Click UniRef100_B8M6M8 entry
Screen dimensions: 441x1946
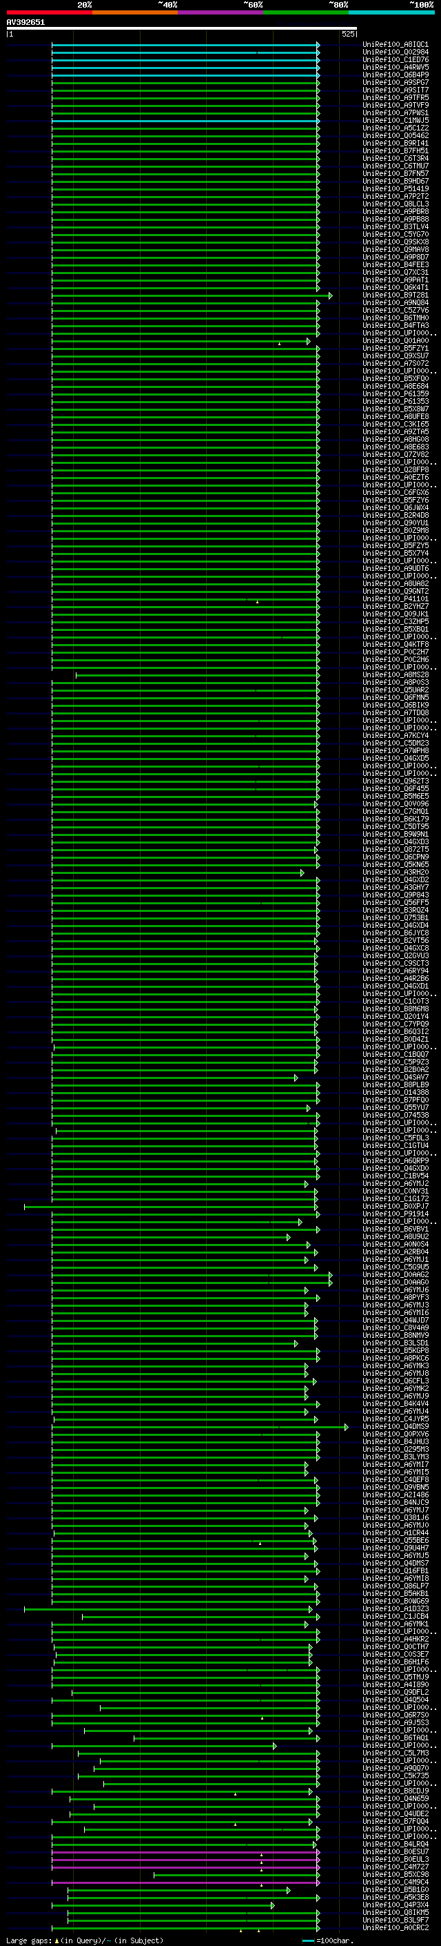tap(396, 1009)
